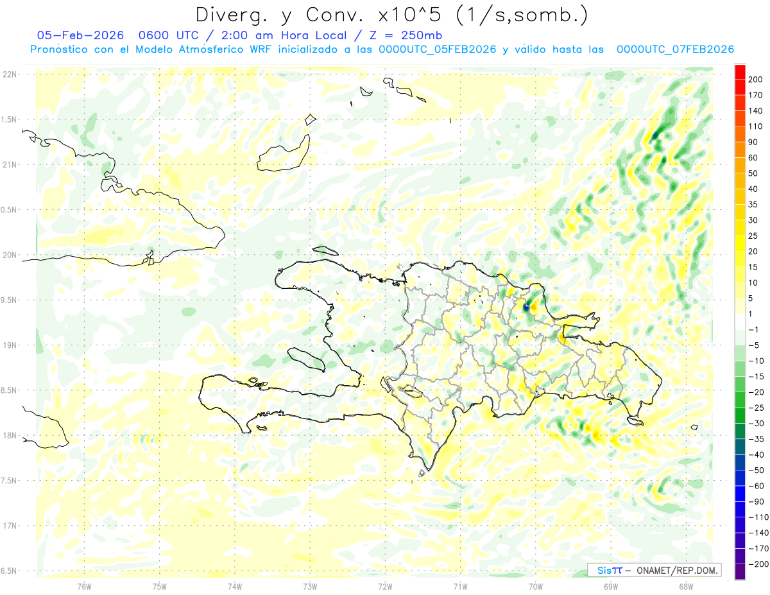
Task: Click the positive 25 colorbar value
Action: click(x=753, y=236)
